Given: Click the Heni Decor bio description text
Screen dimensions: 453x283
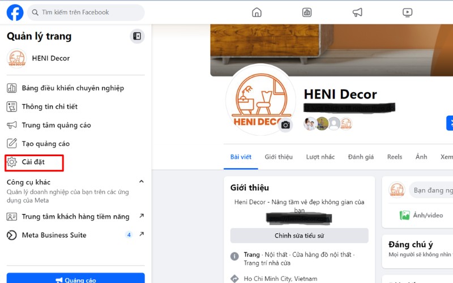Looking at the screenshot, I should tap(300, 206).
